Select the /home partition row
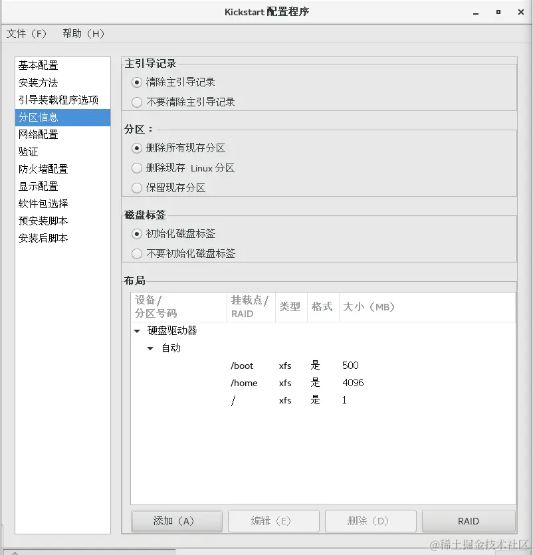This screenshot has height=555, width=533. [x=323, y=383]
